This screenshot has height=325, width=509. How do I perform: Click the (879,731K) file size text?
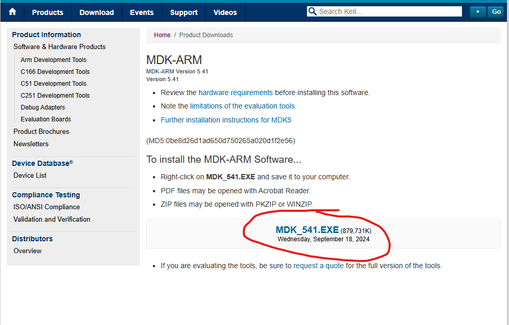point(356,231)
